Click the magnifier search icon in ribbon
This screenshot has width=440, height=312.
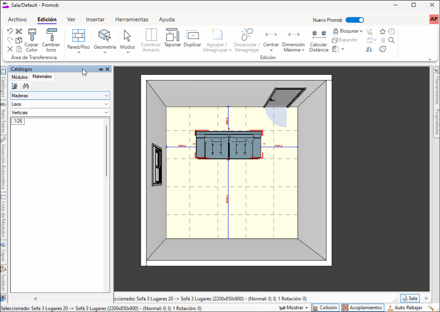click(391, 40)
